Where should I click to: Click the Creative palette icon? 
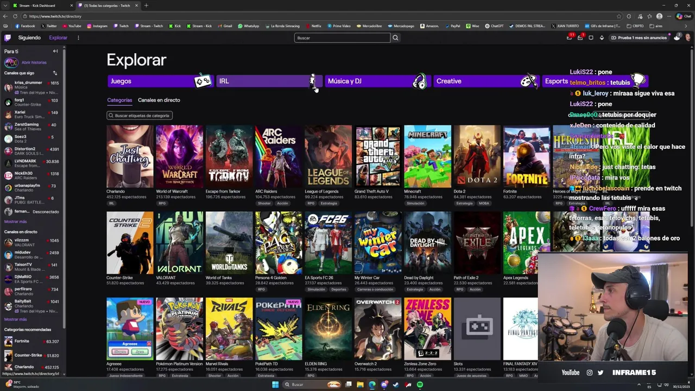(528, 81)
